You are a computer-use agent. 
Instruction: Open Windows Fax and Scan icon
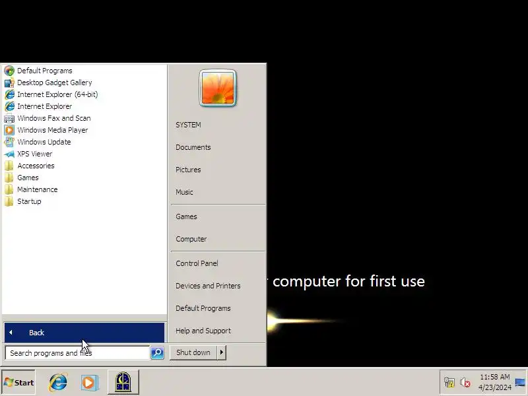tap(9, 118)
